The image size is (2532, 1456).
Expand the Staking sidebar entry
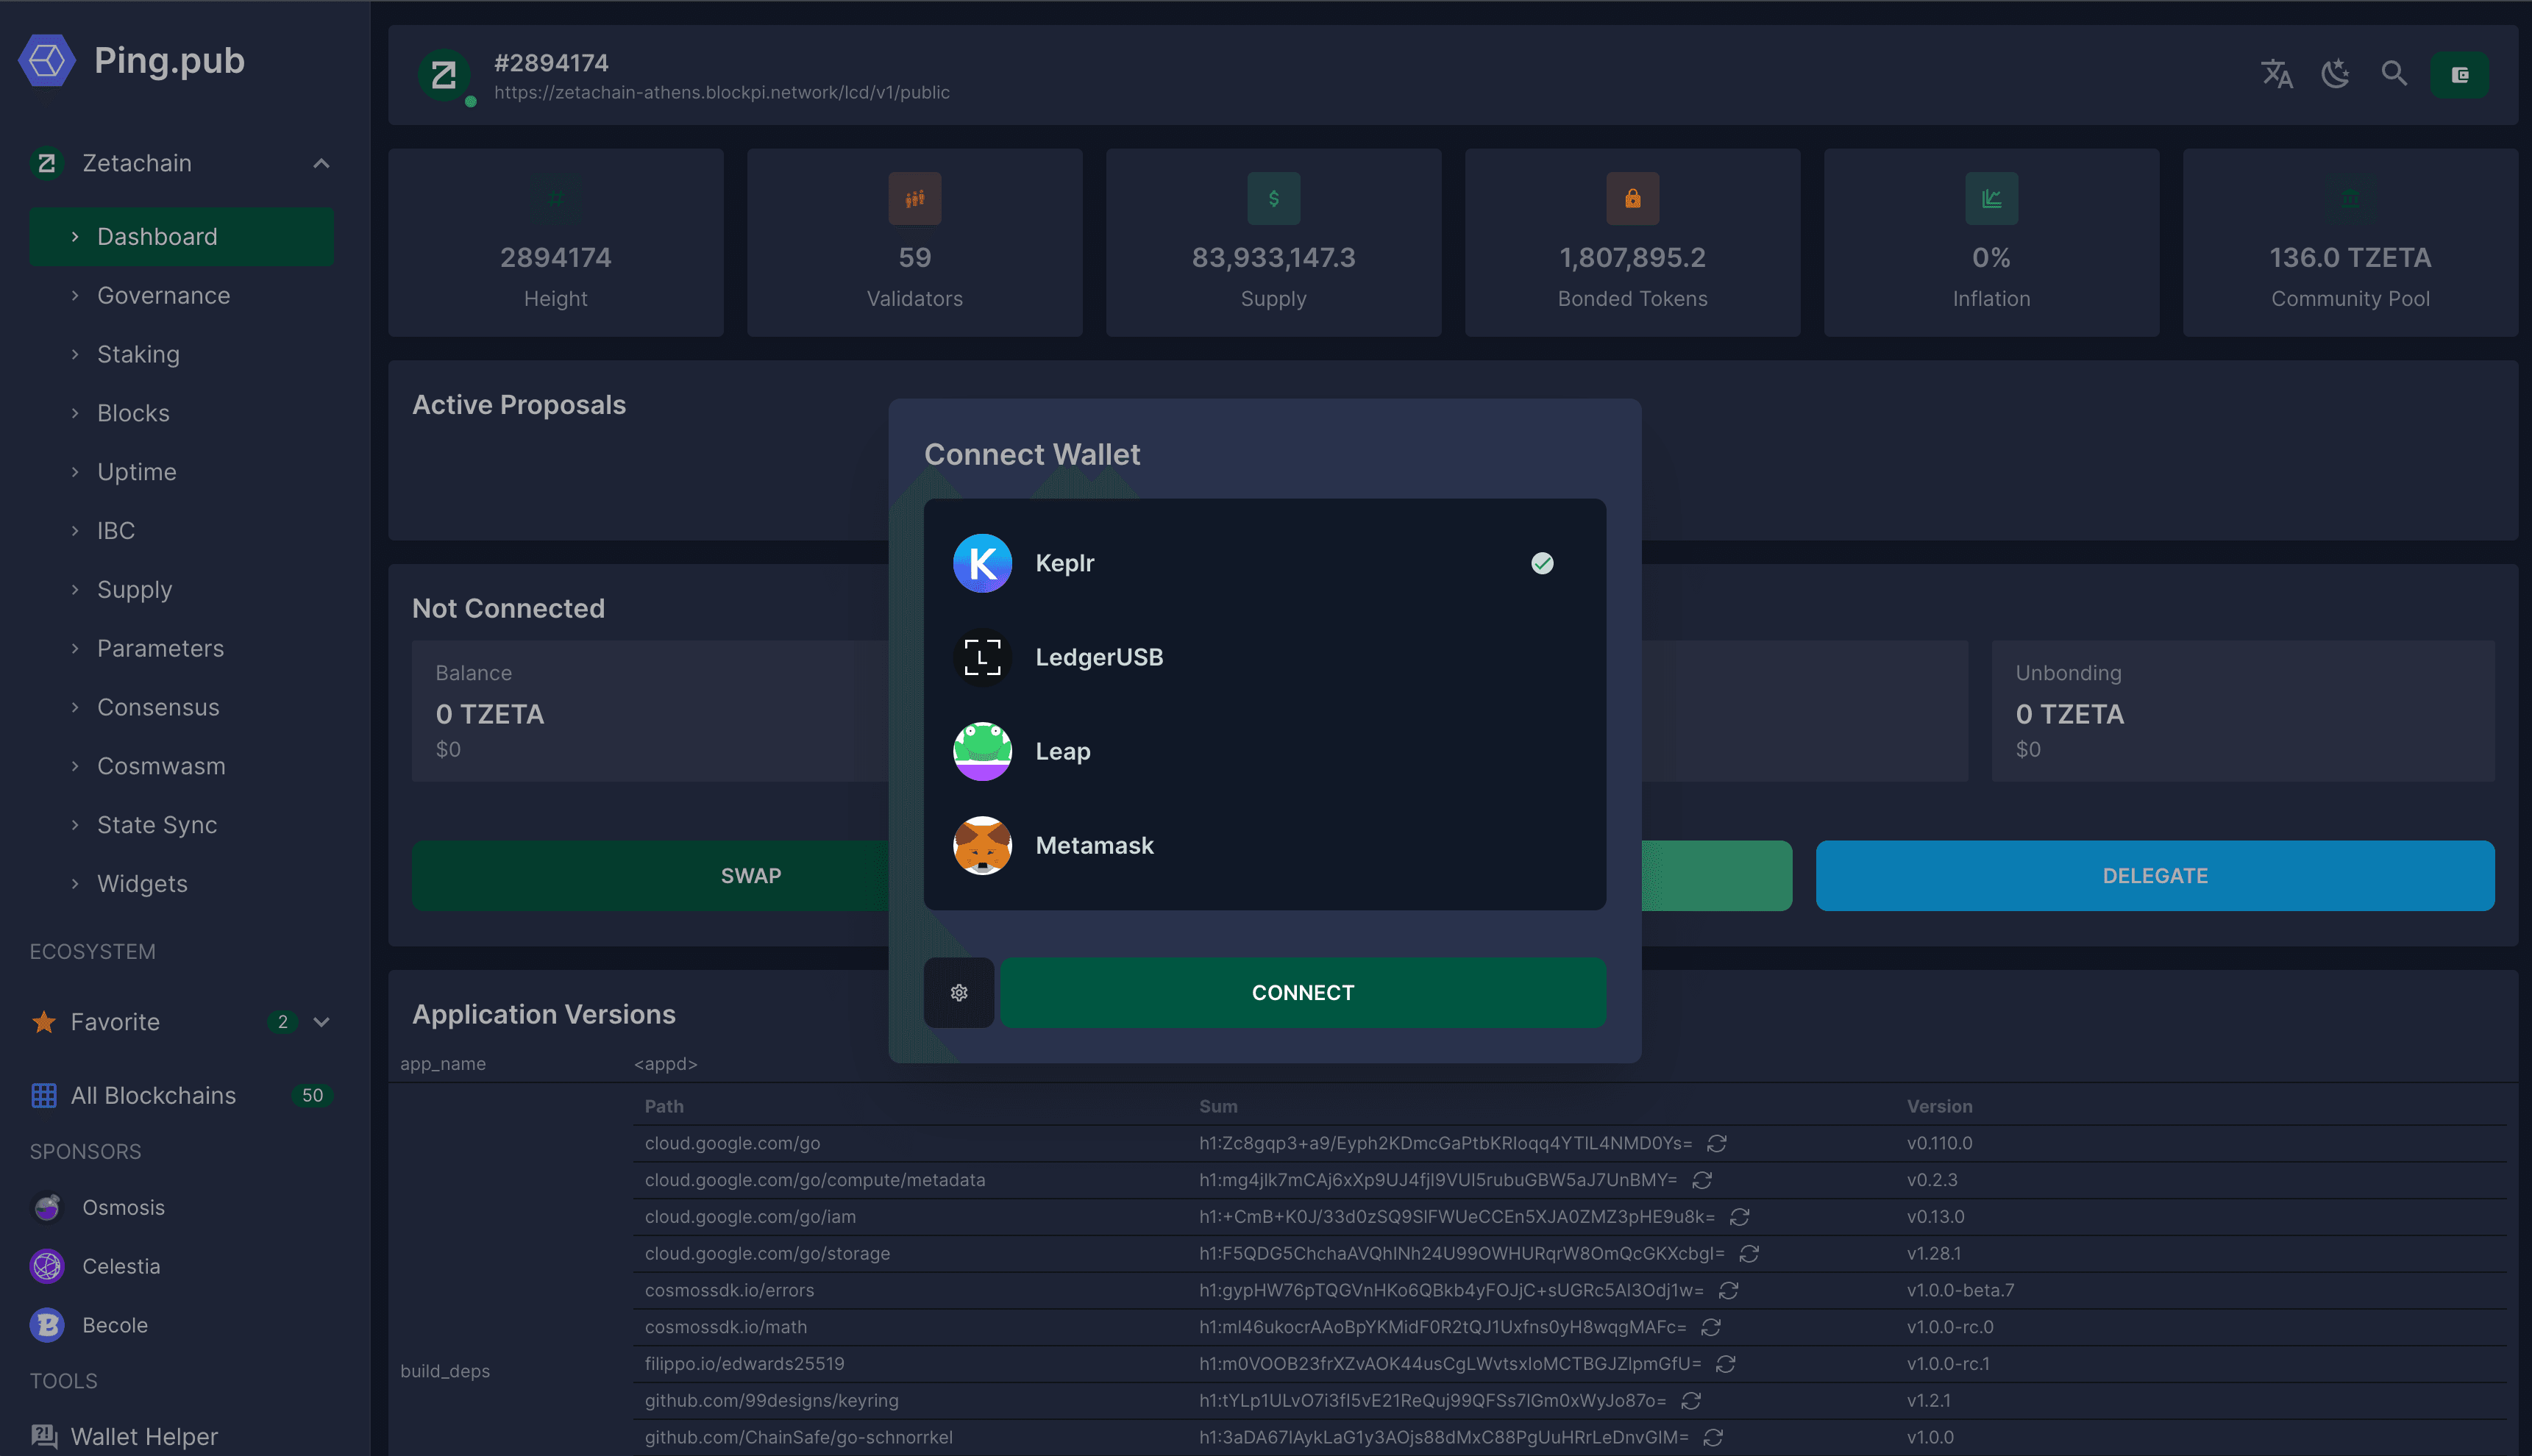click(x=137, y=354)
